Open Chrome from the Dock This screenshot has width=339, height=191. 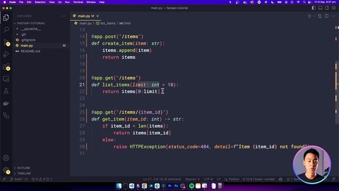[145, 186]
